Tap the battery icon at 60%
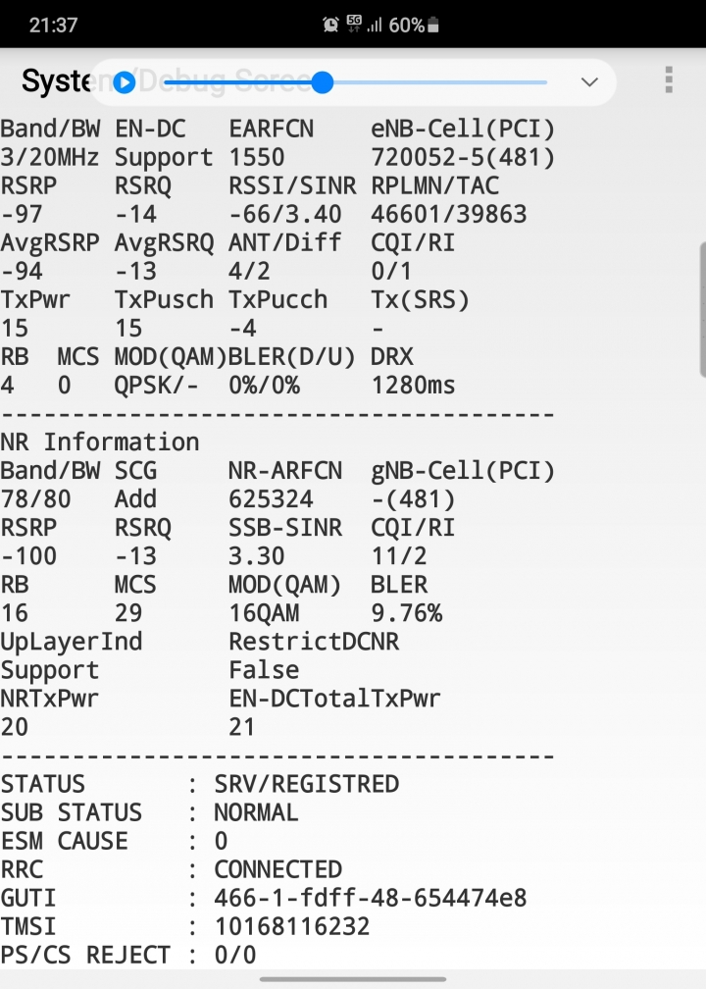 pyautogui.click(x=433, y=25)
